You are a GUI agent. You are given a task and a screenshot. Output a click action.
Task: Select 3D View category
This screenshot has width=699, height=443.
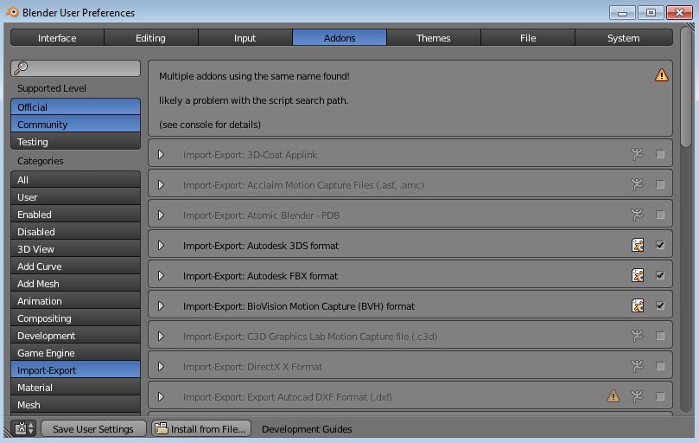75,248
